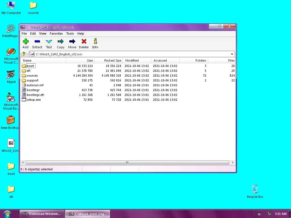Select the bootmgr file icon
This screenshot has width=291, height=218.
point(24,90)
